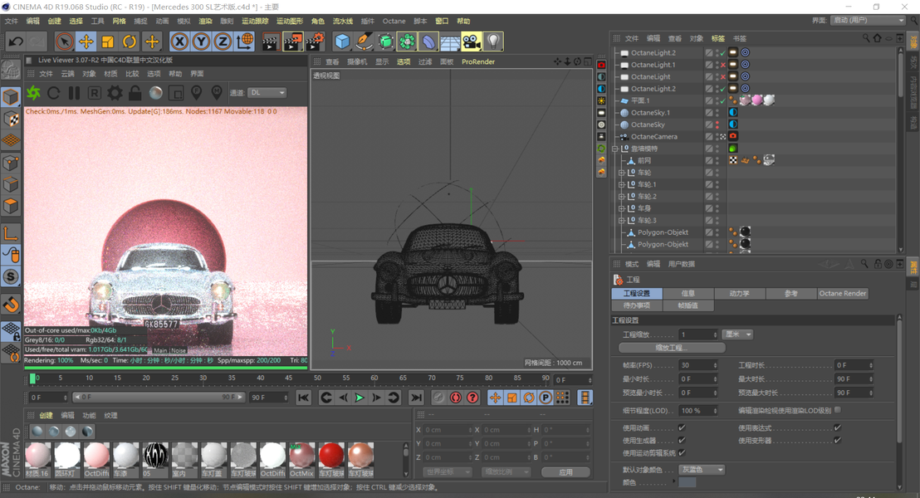The image size is (920, 498).
Task: Toggle autokeying red button
Action: coord(456,398)
